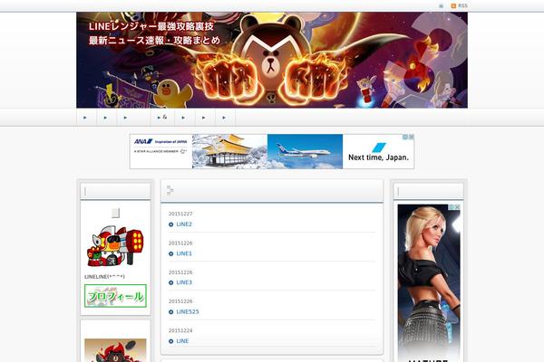Image resolution: width=544 pixels, height=362 pixels.
Task: Click the red character thumbnail in left sidebar
Action: click(115, 350)
